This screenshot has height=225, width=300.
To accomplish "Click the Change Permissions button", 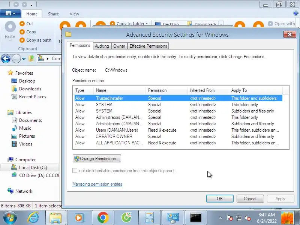I will point(97,159).
